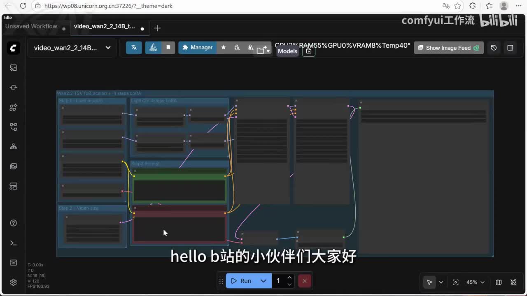Open the assets image panel in sidebar
Viewport: 527px width, 296px height.
click(13, 68)
